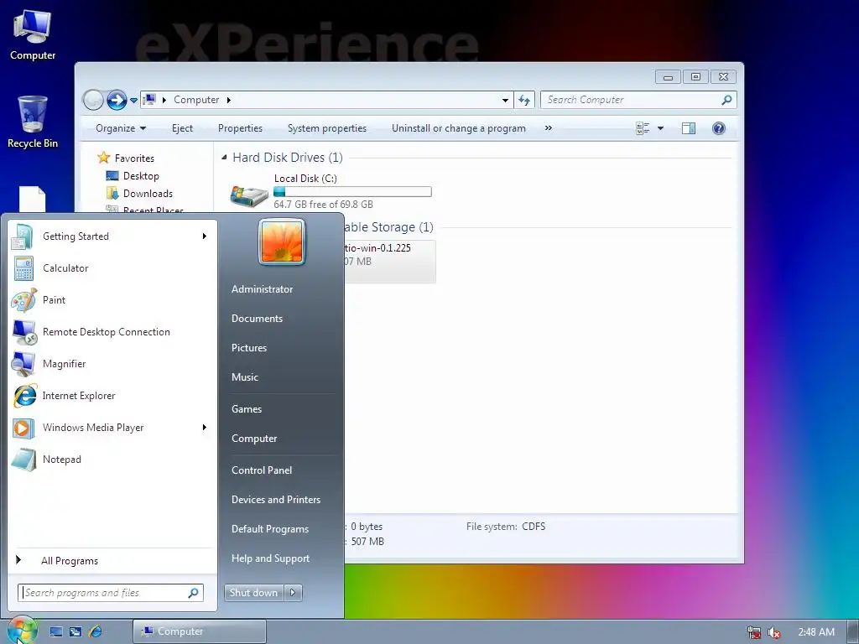Start Remote Desktop Connection
Screen dimensions: 859x644
coord(112,332)
